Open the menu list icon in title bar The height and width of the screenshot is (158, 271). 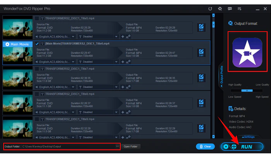point(239,9)
